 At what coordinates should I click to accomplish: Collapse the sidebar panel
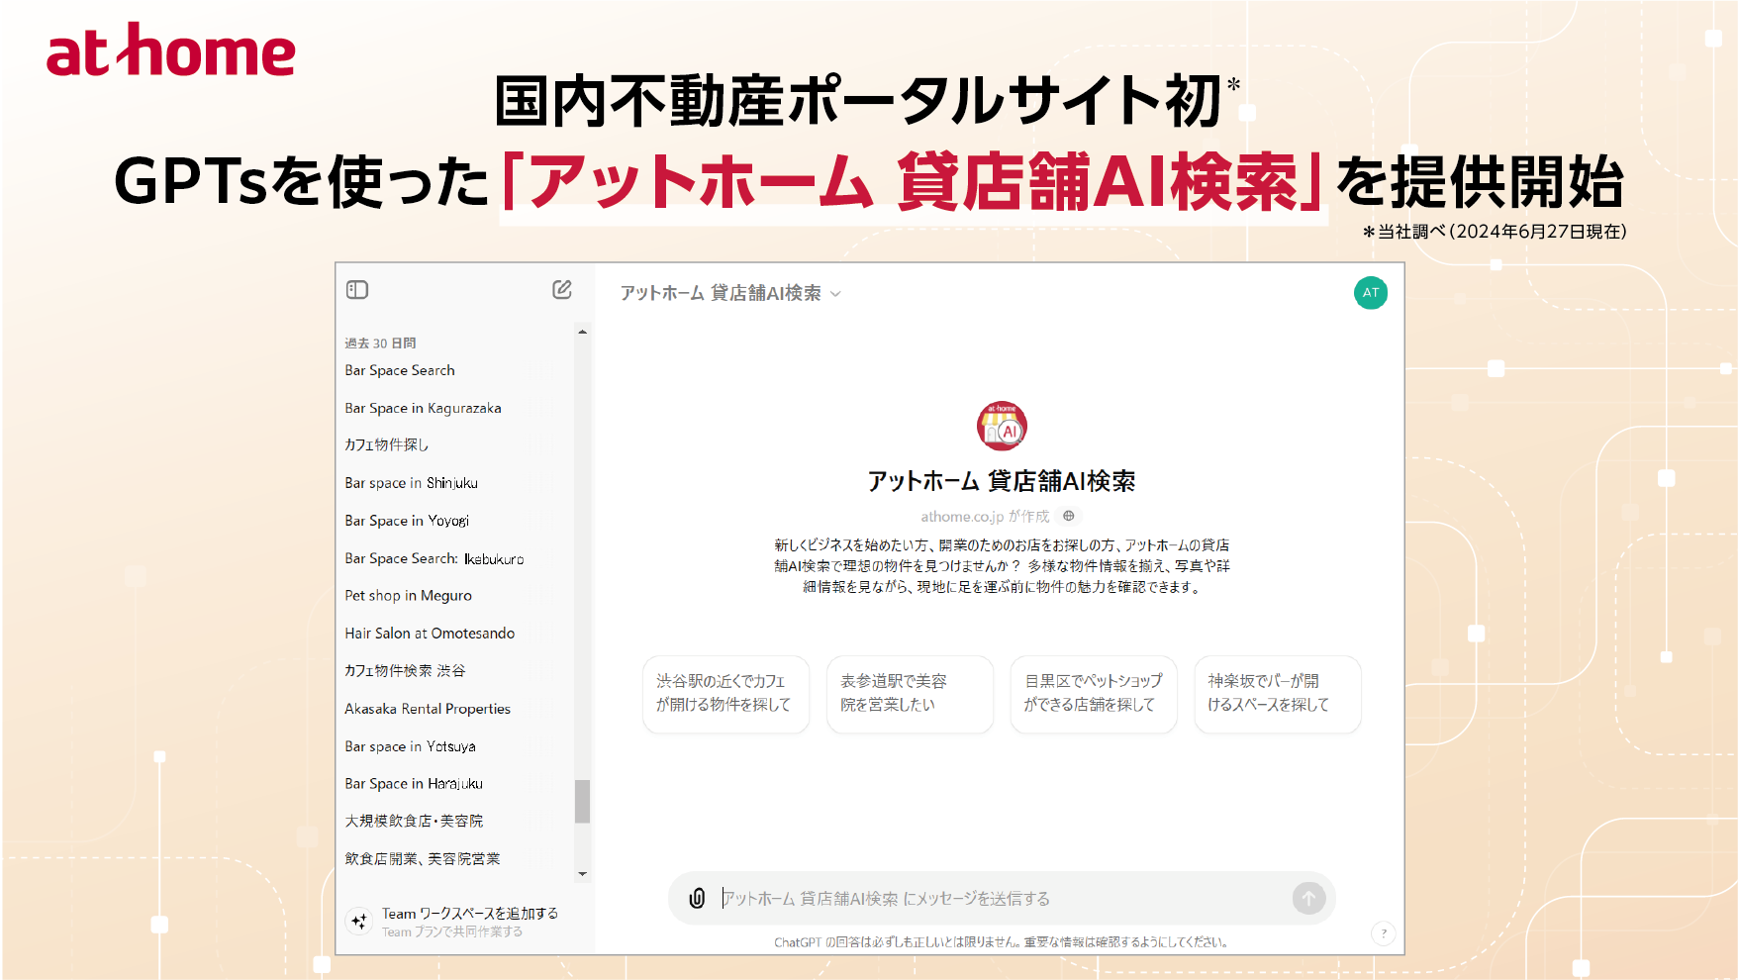(x=357, y=290)
